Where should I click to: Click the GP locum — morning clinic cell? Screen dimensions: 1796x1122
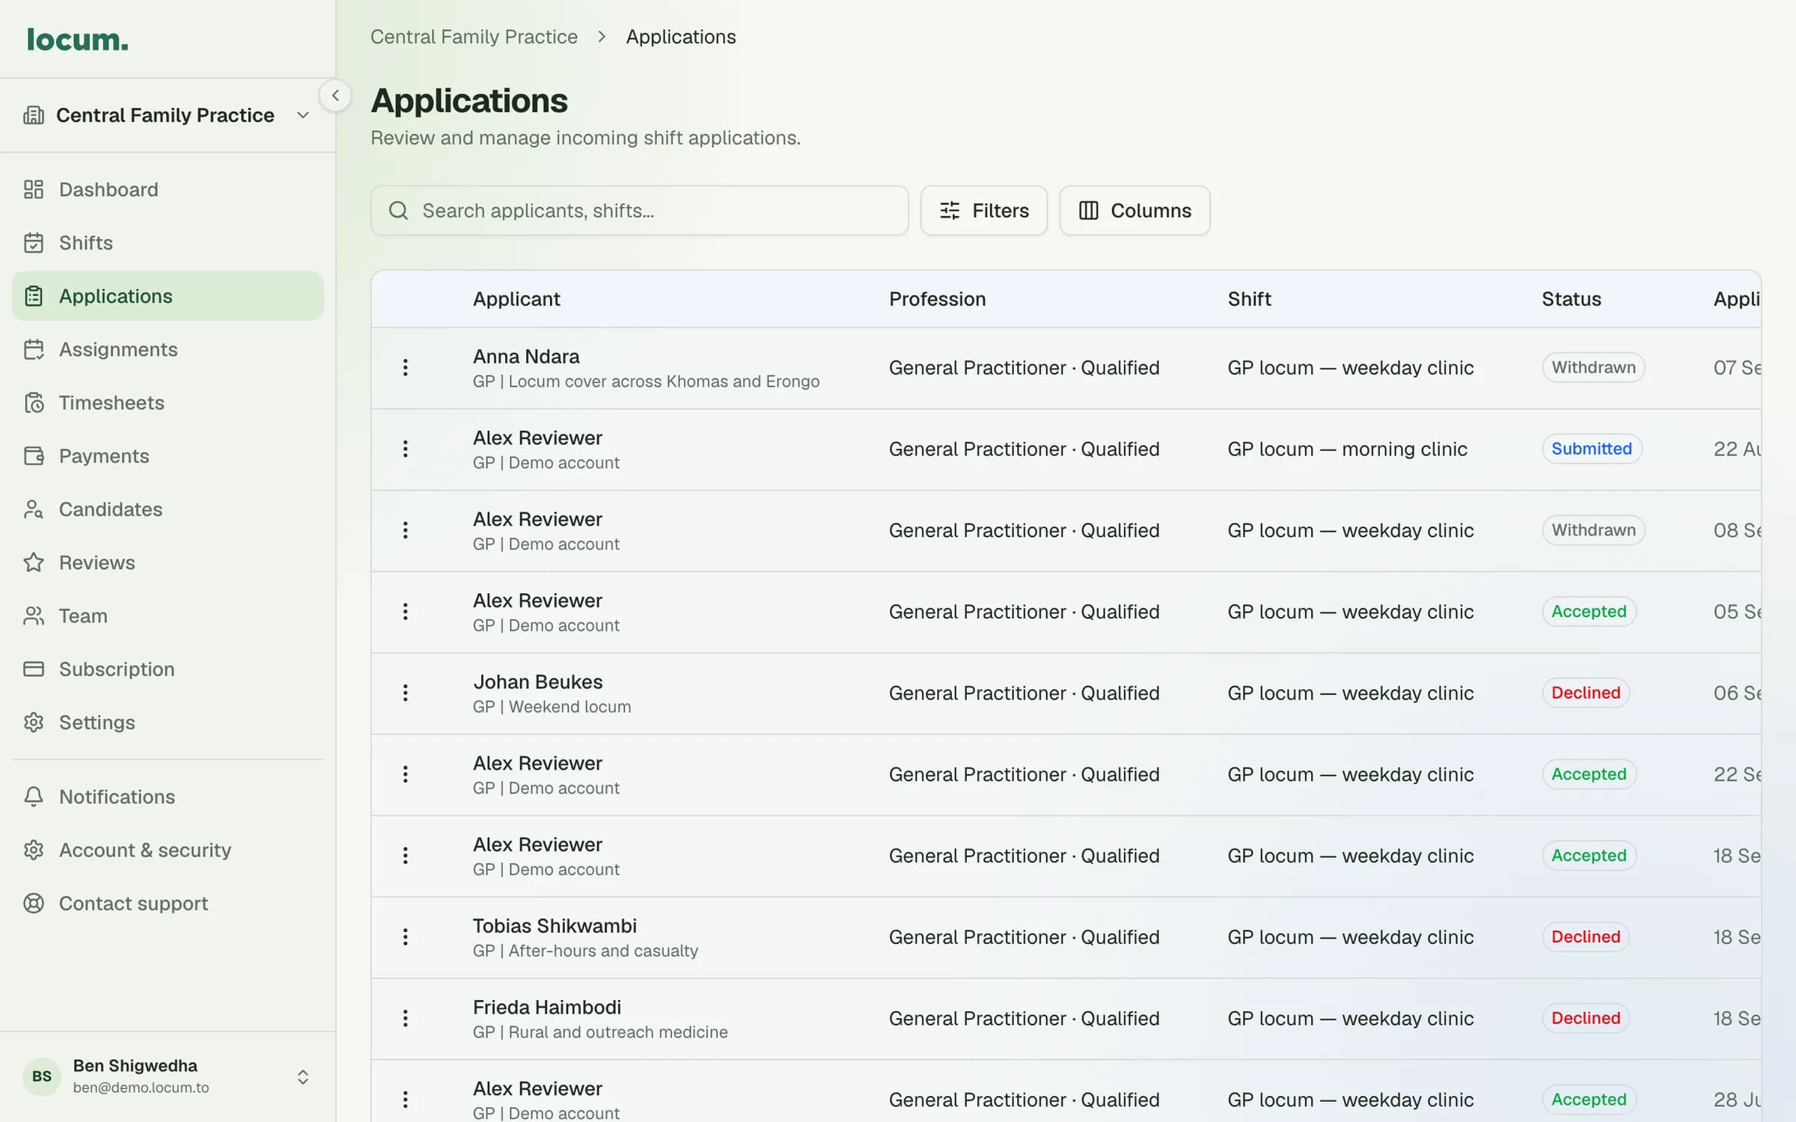[x=1347, y=449]
